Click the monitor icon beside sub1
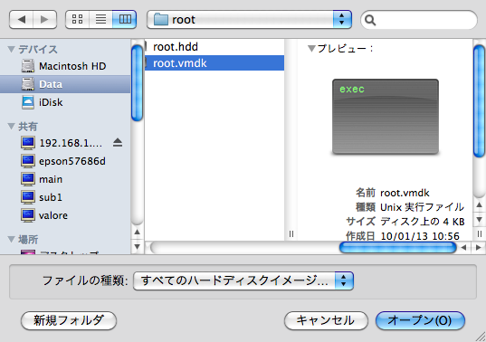486x342 pixels. (28, 197)
